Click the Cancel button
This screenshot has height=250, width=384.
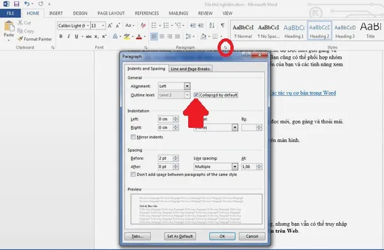point(252,236)
